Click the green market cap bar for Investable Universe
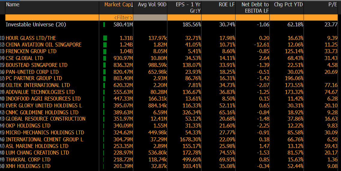Viewport: 341px width, 171px height. click(x=104, y=25)
